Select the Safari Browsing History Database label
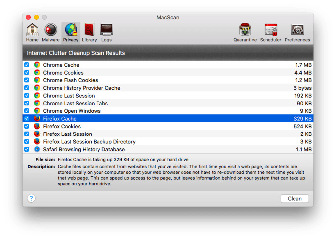This screenshot has width=336, height=239. (x=84, y=149)
